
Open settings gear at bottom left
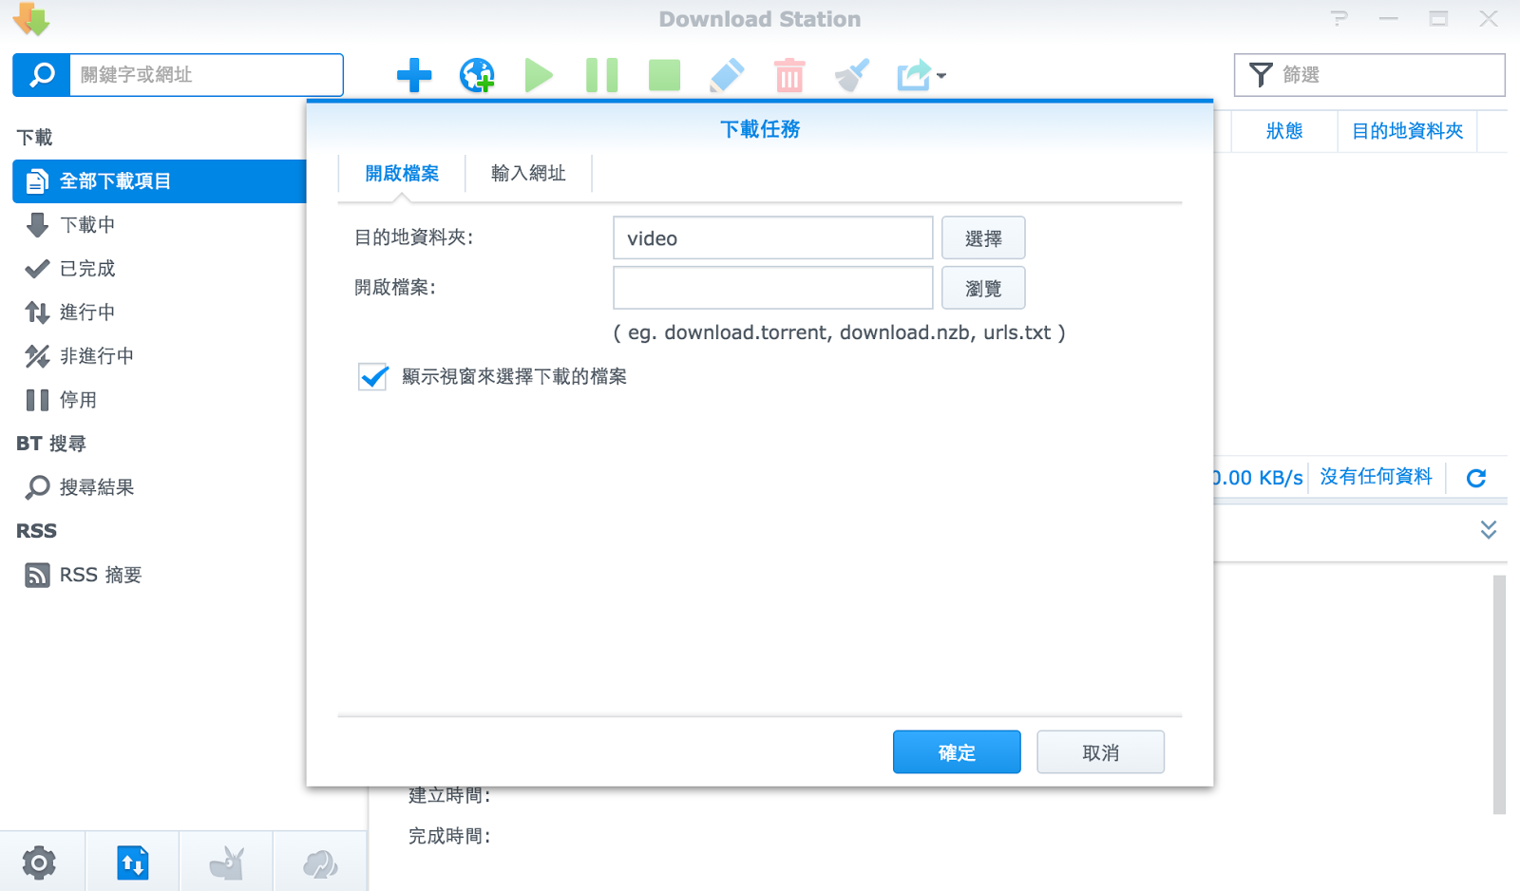[39, 863]
